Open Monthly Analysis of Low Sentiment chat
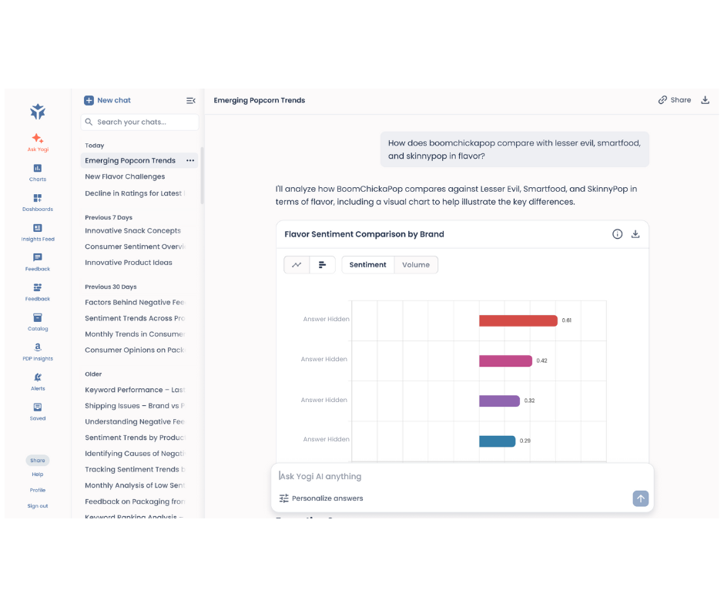This screenshot has width=724, height=607. 135,485
